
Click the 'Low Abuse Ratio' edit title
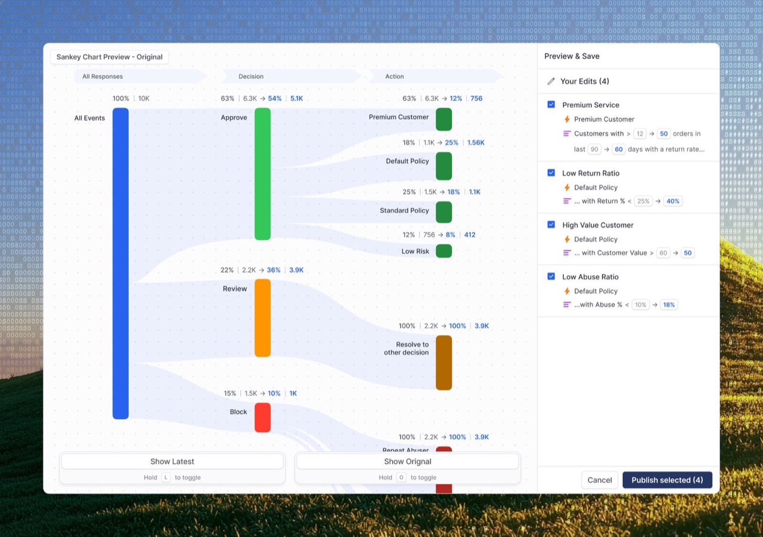click(590, 277)
